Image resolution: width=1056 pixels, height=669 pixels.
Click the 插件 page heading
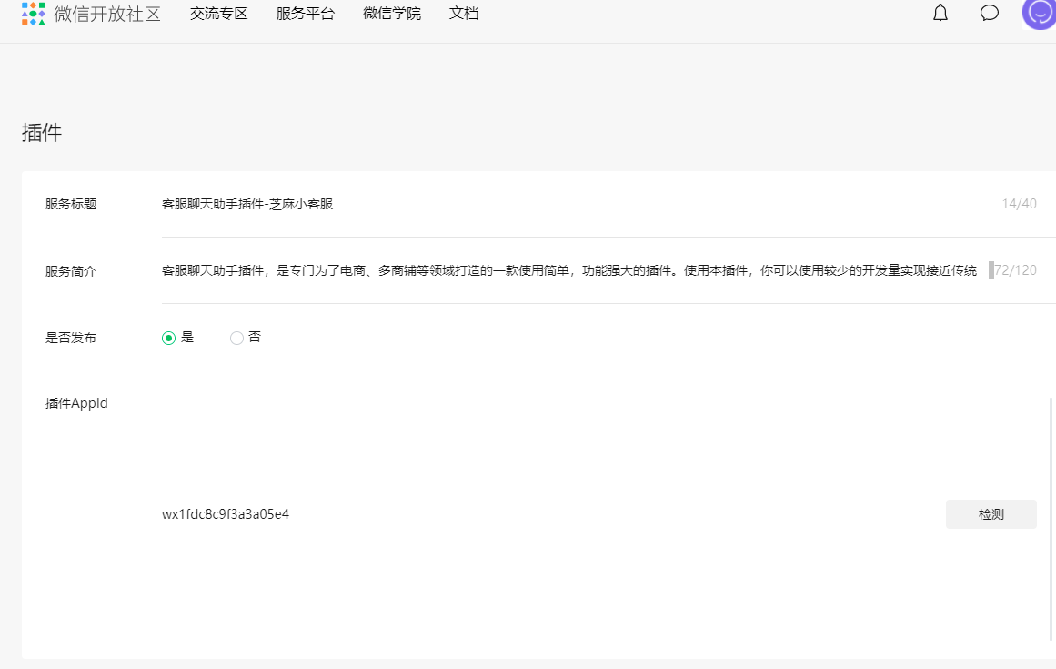click(x=42, y=133)
